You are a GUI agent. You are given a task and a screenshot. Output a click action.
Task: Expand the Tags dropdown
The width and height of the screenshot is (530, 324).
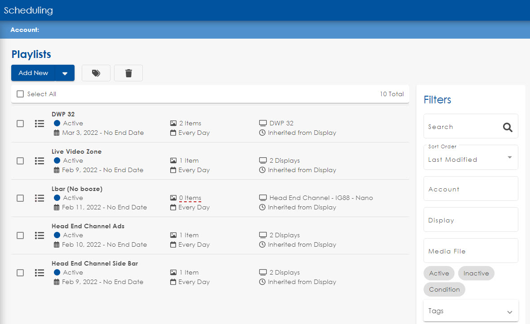tap(509, 311)
